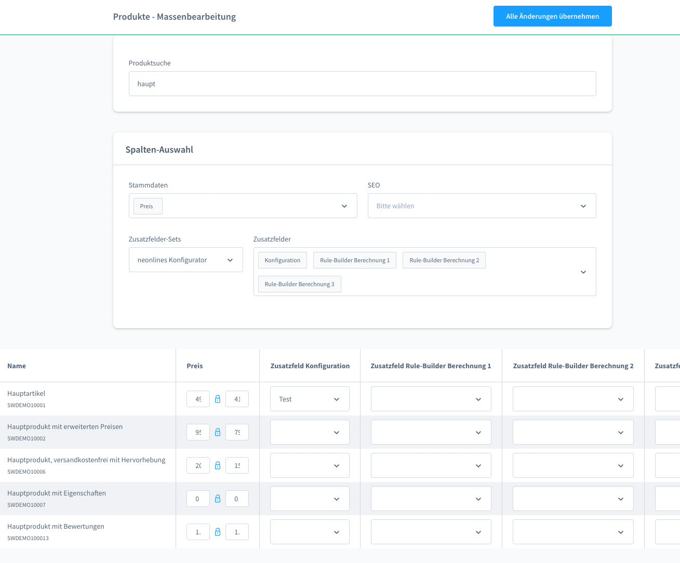This screenshot has width=680, height=563.
Task: Expand the Stammdaten dropdown chevron
Action: (344, 206)
